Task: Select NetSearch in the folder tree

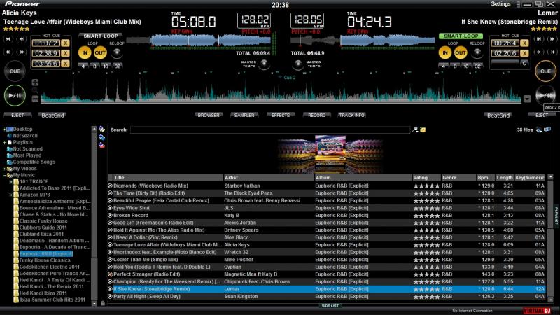Action: point(25,136)
